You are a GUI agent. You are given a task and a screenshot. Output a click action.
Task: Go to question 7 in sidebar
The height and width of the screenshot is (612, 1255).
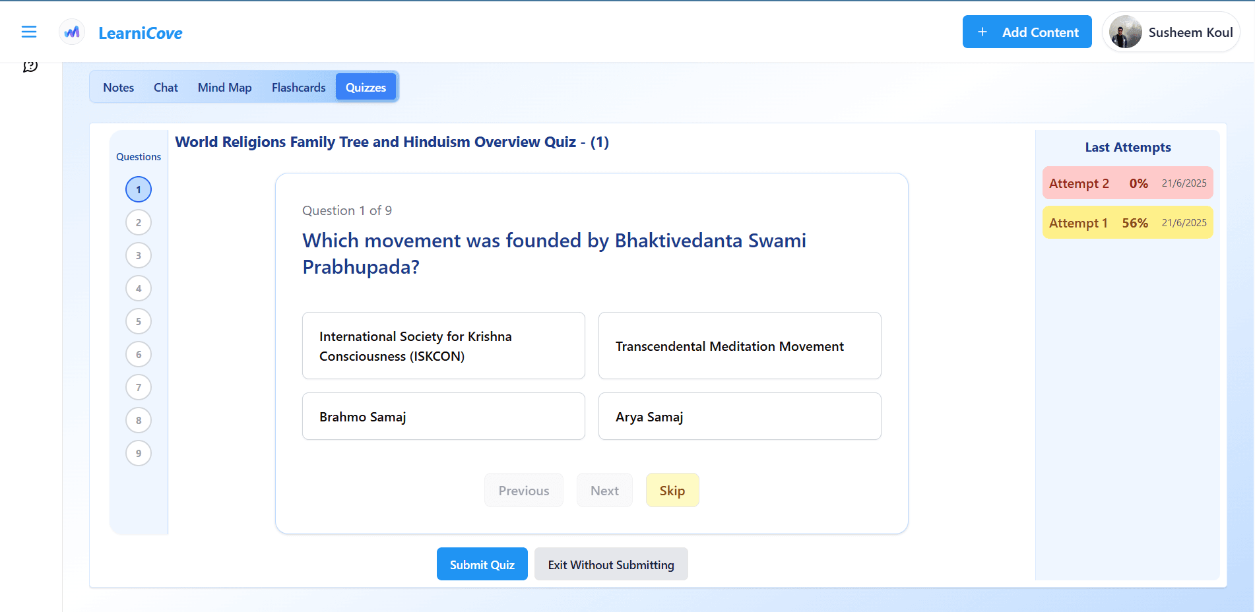[139, 387]
